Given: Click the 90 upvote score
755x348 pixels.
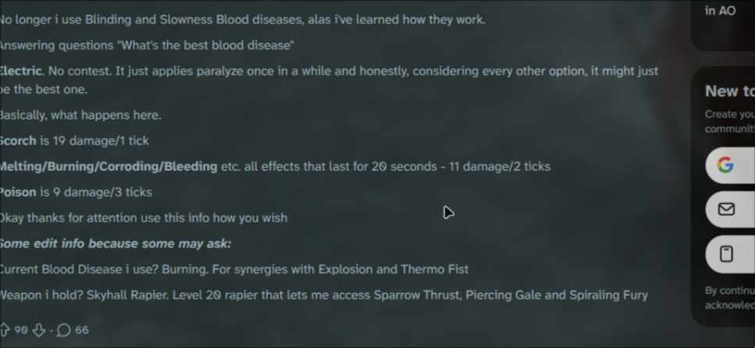Looking at the screenshot, I should point(20,330).
